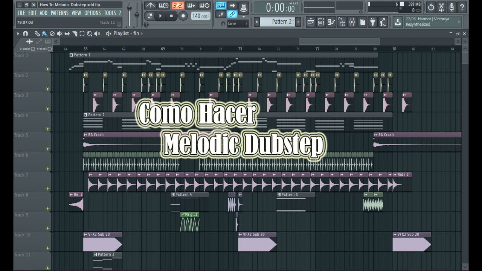
Task: Expand the Playlist - fin arrow
Action: pyautogui.click(x=142, y=33)
